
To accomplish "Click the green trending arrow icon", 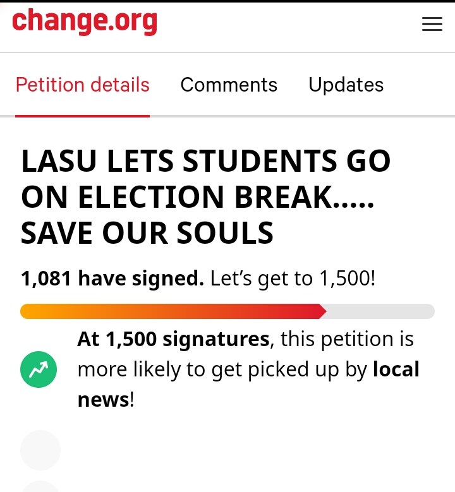I will tap(39, 369).
